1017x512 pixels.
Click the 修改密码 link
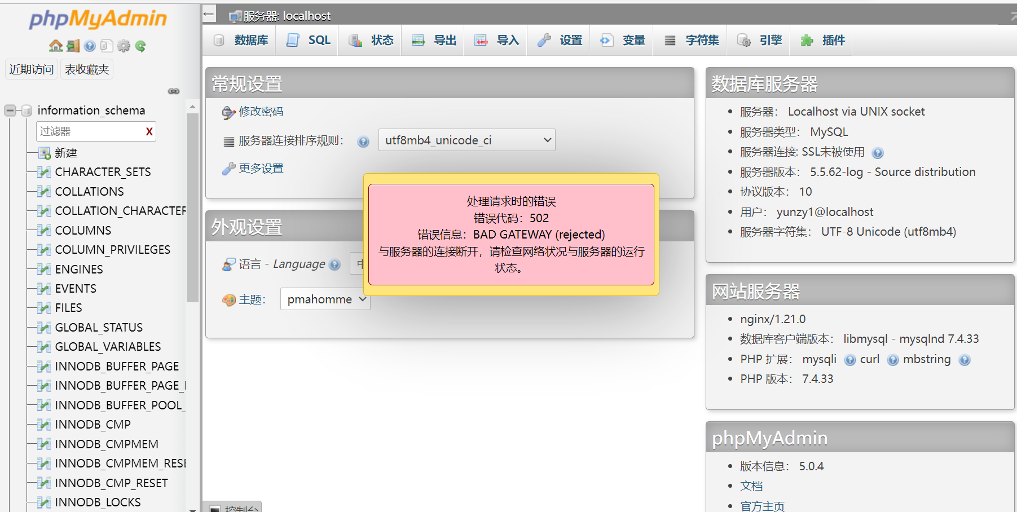tap(260, 112)
